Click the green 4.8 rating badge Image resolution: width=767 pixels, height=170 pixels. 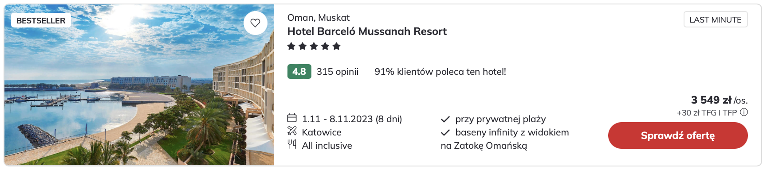[299, 72]
